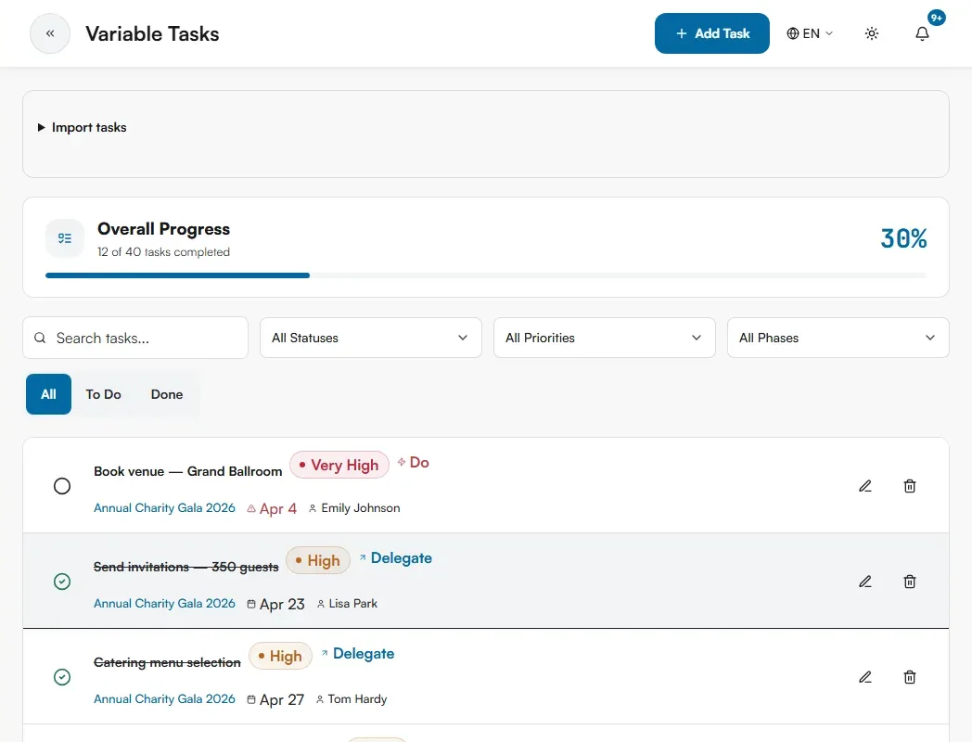
Task: Click the 12 of 40 tasks completed text
Action: pos(163,251)
